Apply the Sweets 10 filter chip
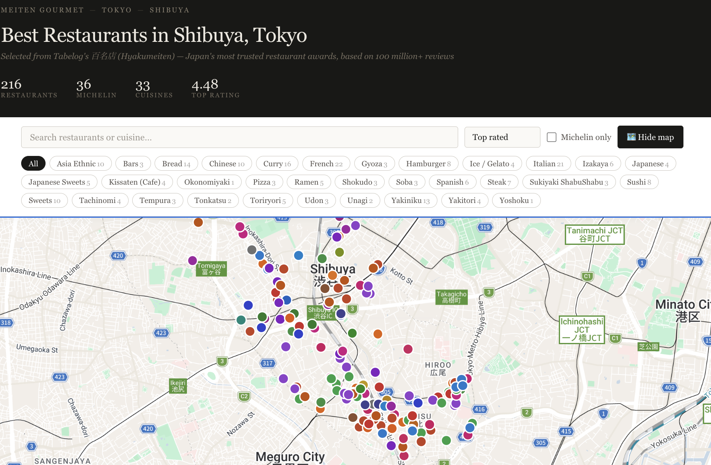Image resolution: width=711 pixels, height=465 pixels. click(x=44, y=200)
